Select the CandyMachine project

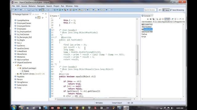coord(23,20)
